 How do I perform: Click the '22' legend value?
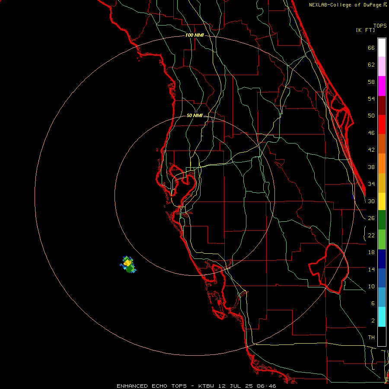coord(371,236)
